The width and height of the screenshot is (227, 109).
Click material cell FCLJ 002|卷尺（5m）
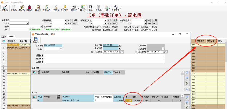(78, 100)
